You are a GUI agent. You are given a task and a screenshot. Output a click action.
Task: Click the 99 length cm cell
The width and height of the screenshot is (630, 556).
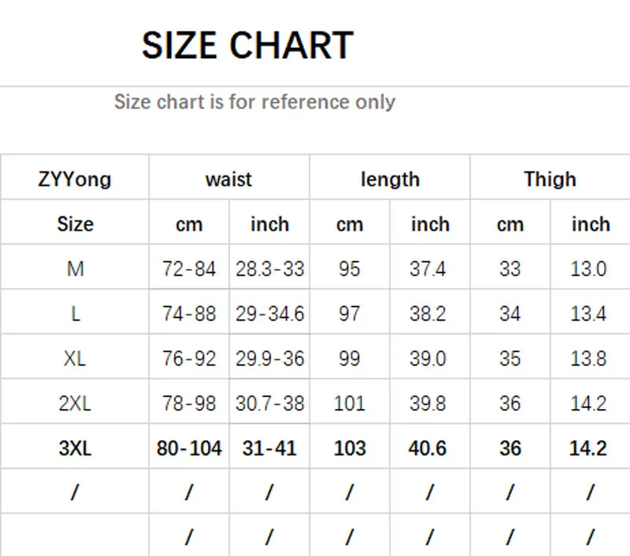point(349,359)
